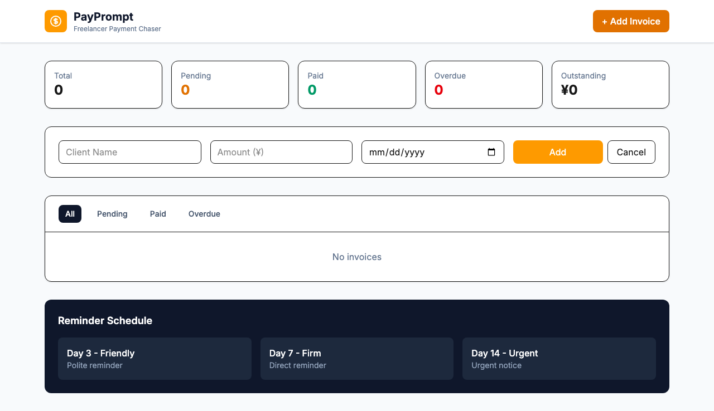Select the Overdue filter tab
This screenshot has width=714, height=411.
coord(204,213)
